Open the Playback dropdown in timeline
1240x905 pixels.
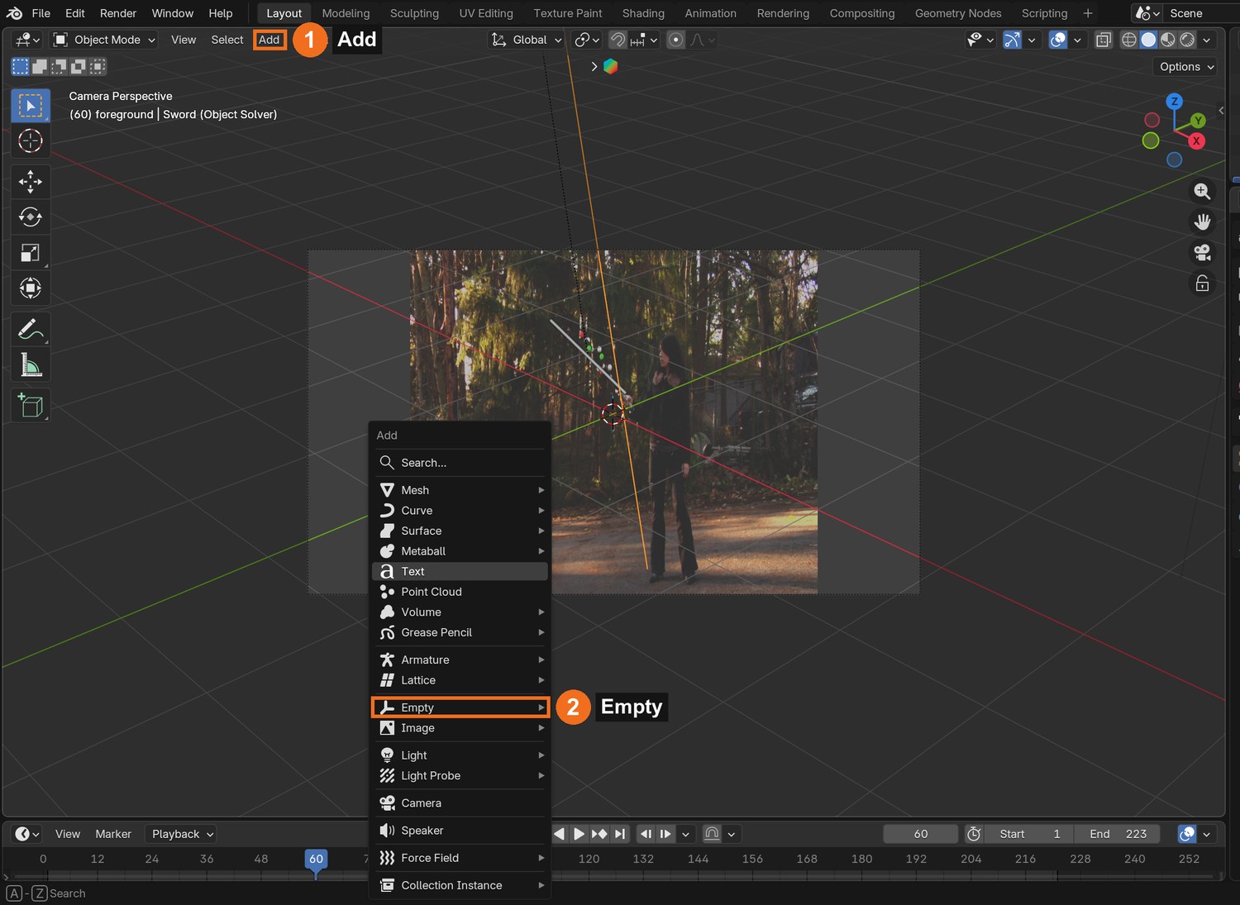click(181, 834)
